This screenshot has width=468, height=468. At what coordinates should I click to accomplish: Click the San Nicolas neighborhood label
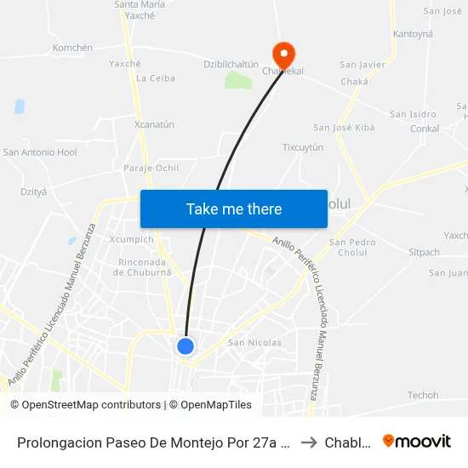(x=254, y=343)
